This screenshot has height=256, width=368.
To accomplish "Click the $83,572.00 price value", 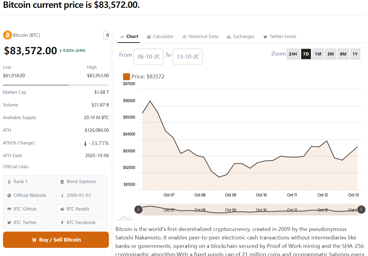I will click(31, 51).
